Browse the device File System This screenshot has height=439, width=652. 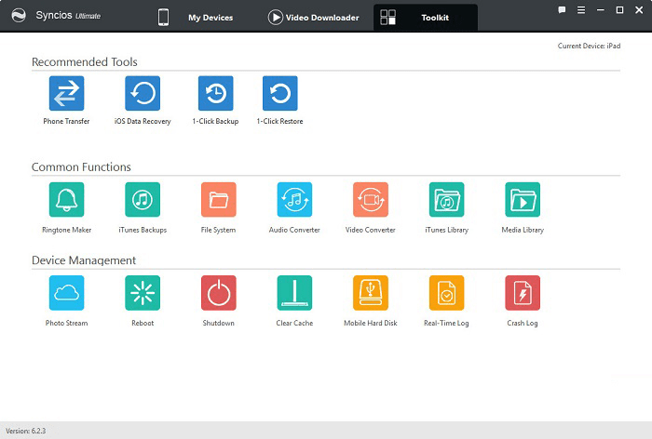point(218,199)
